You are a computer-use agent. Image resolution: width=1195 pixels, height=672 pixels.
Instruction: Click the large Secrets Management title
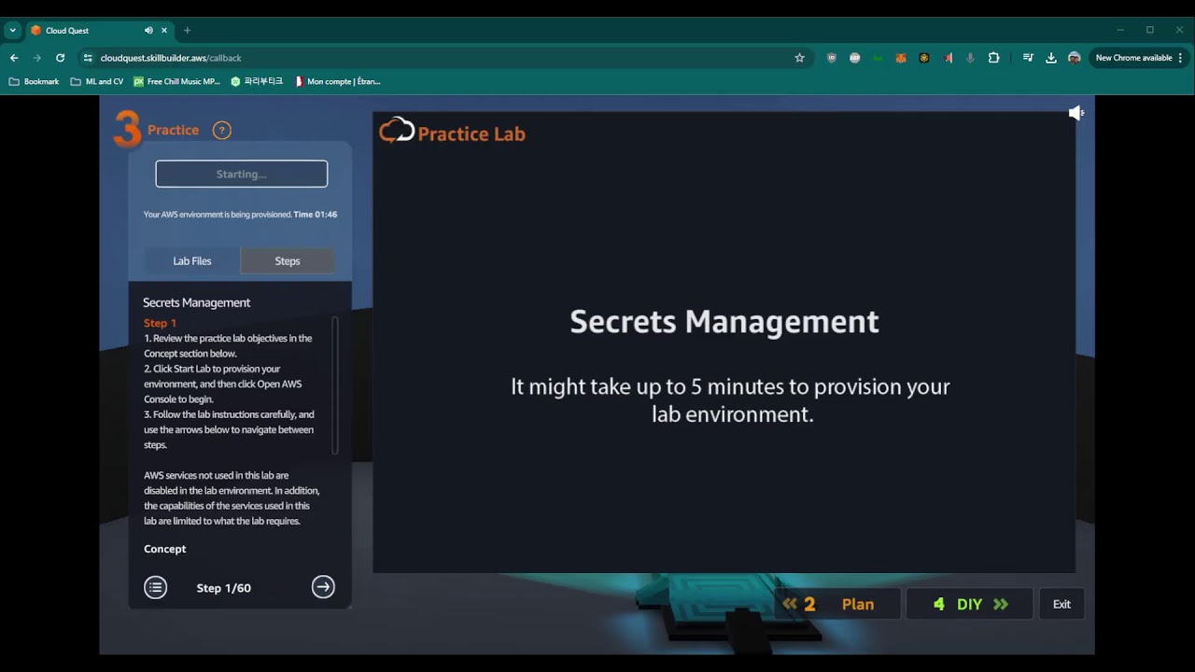(724, 322)
